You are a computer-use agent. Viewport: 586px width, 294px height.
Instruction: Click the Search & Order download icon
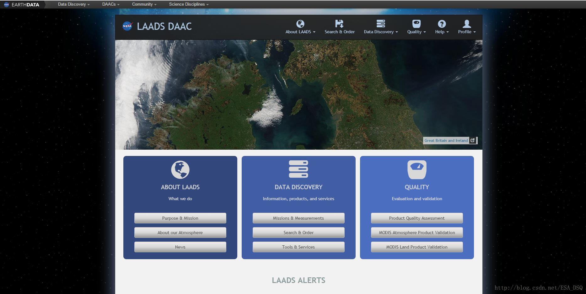pos(339,24)
